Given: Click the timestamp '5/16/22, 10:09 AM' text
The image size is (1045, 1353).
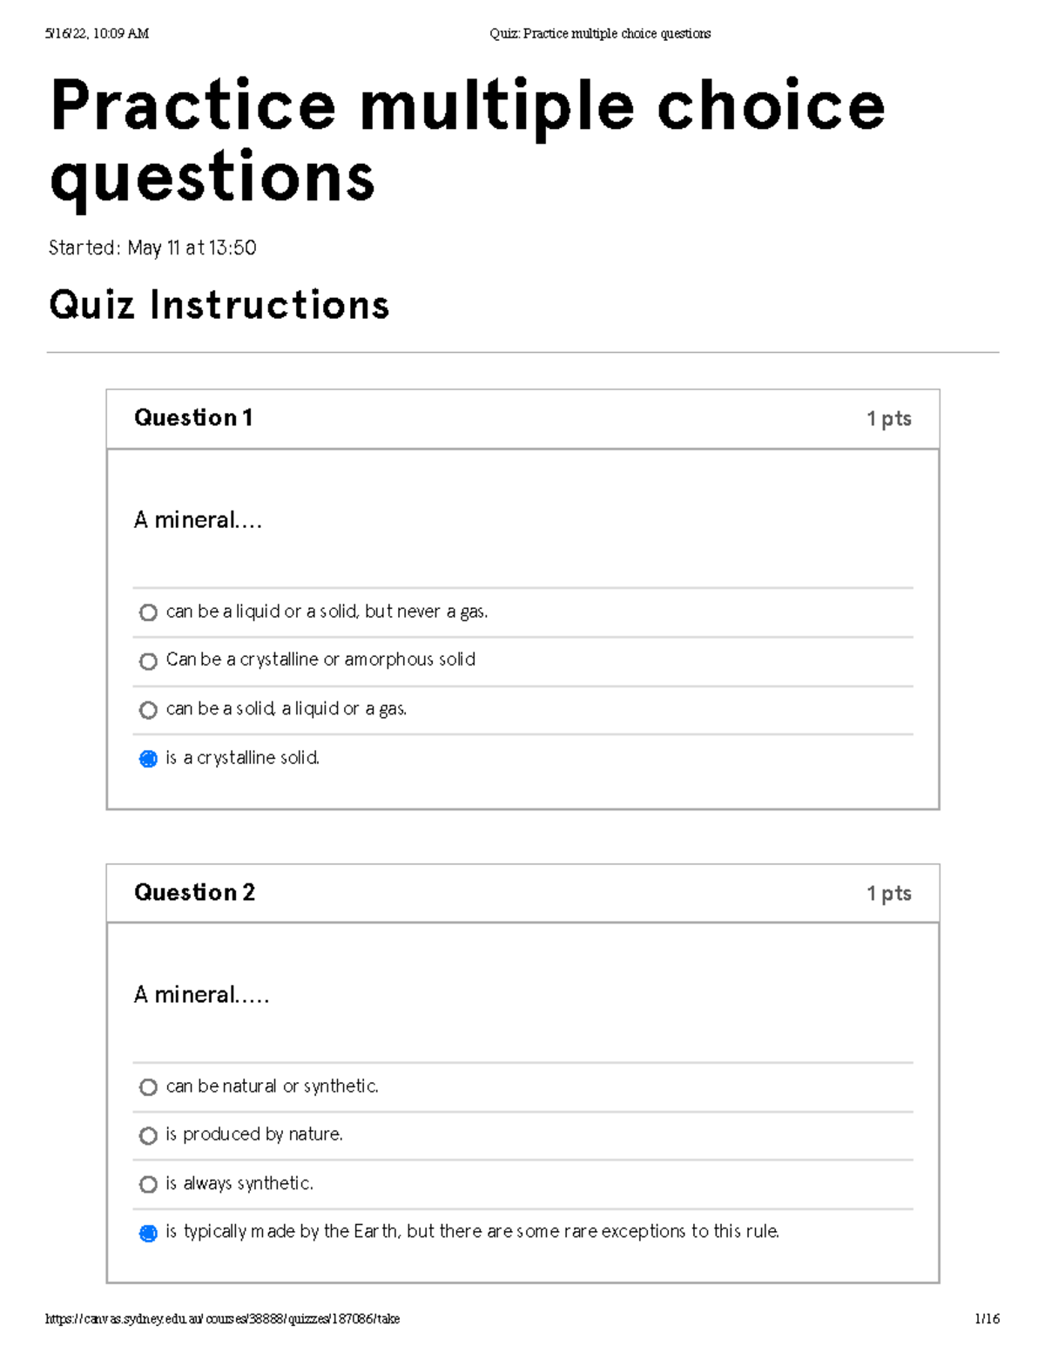Looking at the screenshot, I should pos(96,33).
